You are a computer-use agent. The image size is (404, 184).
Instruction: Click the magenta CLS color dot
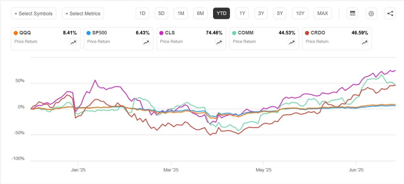click(x=161, y=33)
